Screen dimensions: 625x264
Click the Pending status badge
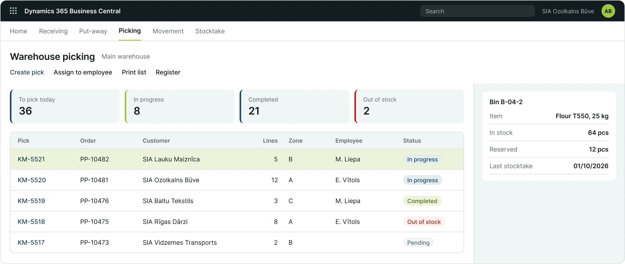click(x=418, y=243)
